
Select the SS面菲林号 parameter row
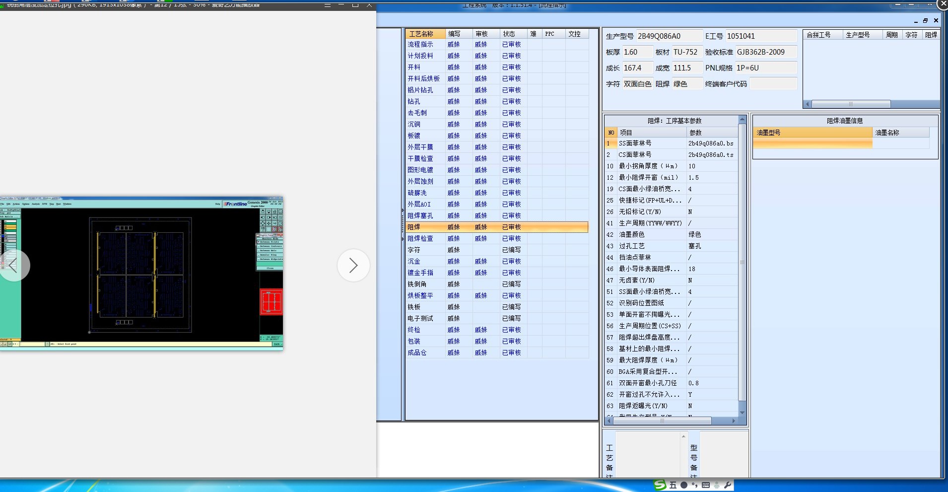point(671,143)
